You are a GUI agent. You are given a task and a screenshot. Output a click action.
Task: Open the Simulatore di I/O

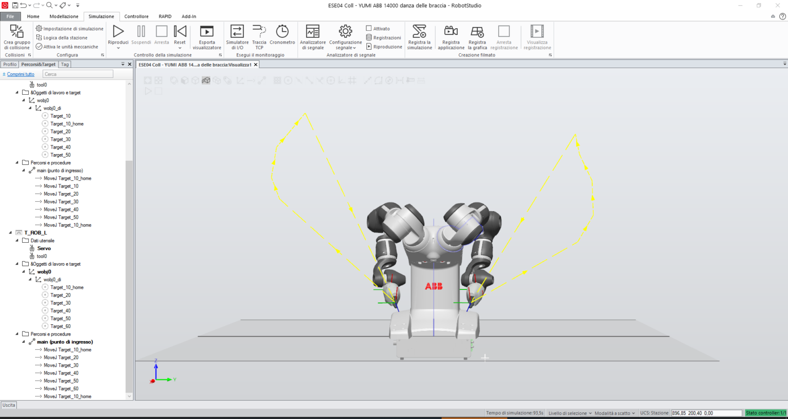(237, 35)
